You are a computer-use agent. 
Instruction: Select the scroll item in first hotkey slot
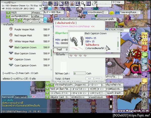pyautogui.click(x=45, y=4)
